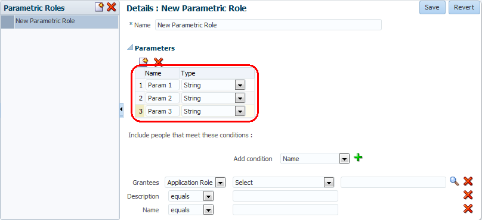Remove the Grantees condition row
Screen dimensions: 482x220
point(468,181)
